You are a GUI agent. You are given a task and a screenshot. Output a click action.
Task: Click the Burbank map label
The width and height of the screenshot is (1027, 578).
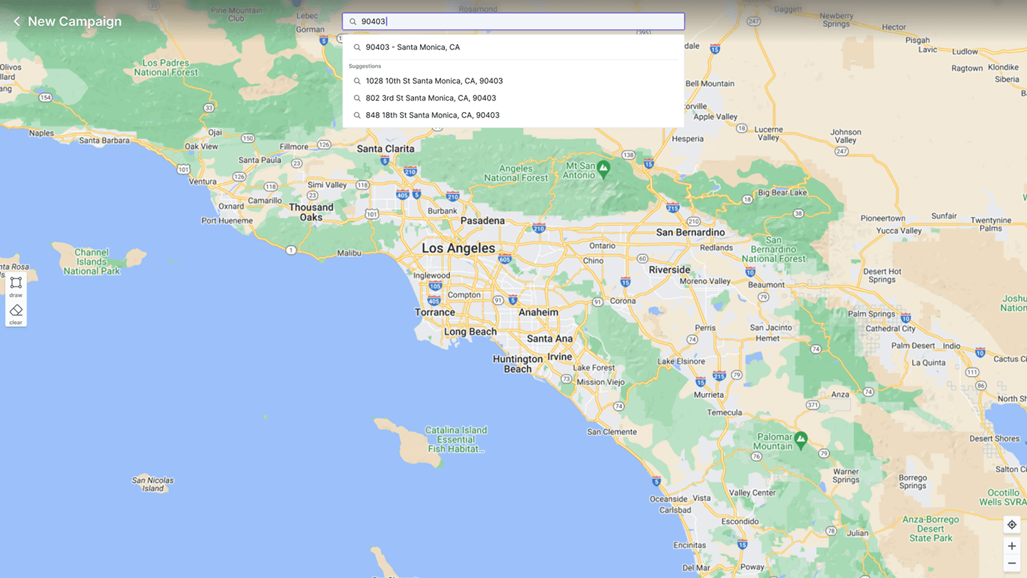(442, 211)
